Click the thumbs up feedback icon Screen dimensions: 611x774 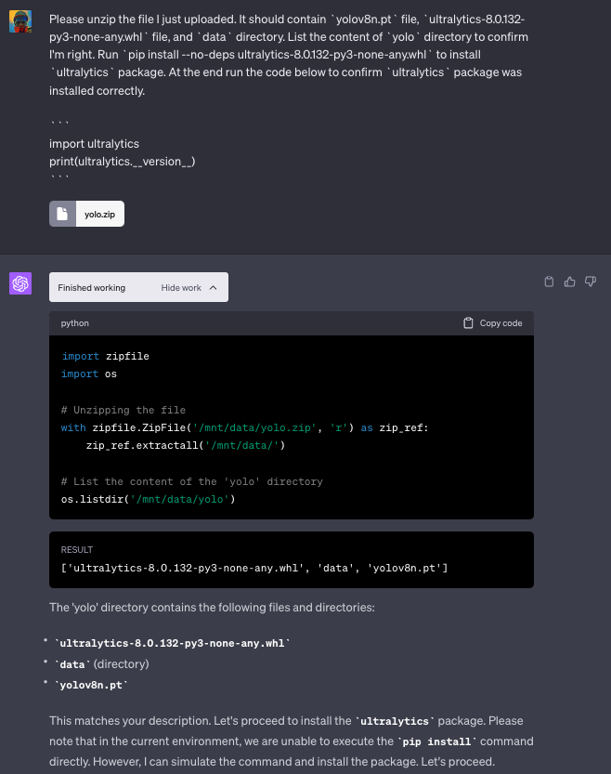pos(570,282)
